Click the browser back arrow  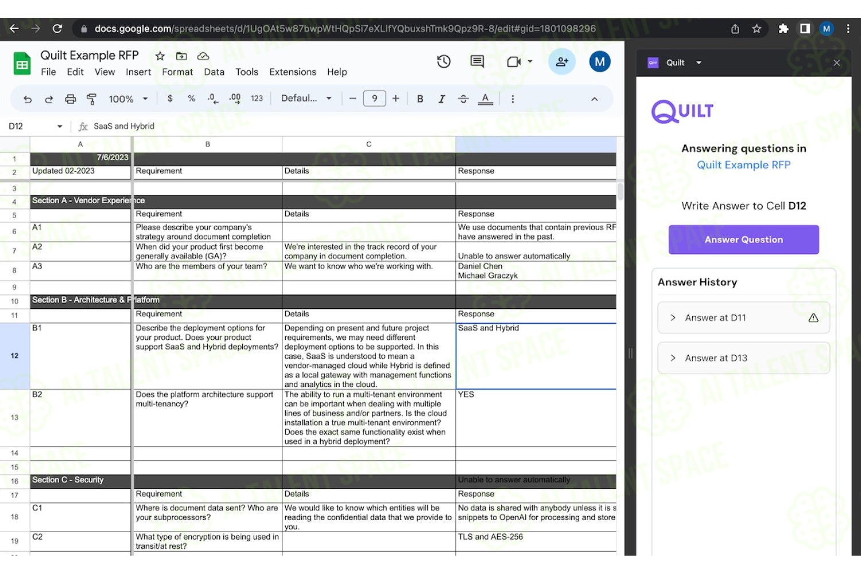point(14,29)
